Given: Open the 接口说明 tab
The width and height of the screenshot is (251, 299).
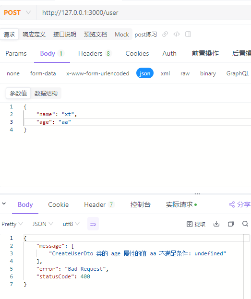Looking at the screenshot, I should [65, 35].
